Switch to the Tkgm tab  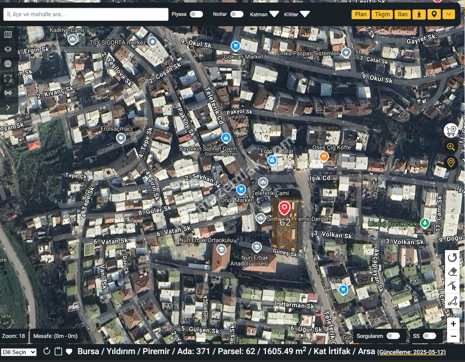[382, 15]
